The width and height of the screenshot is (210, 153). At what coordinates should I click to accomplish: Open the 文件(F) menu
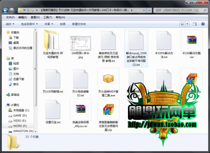coord(11,17)
